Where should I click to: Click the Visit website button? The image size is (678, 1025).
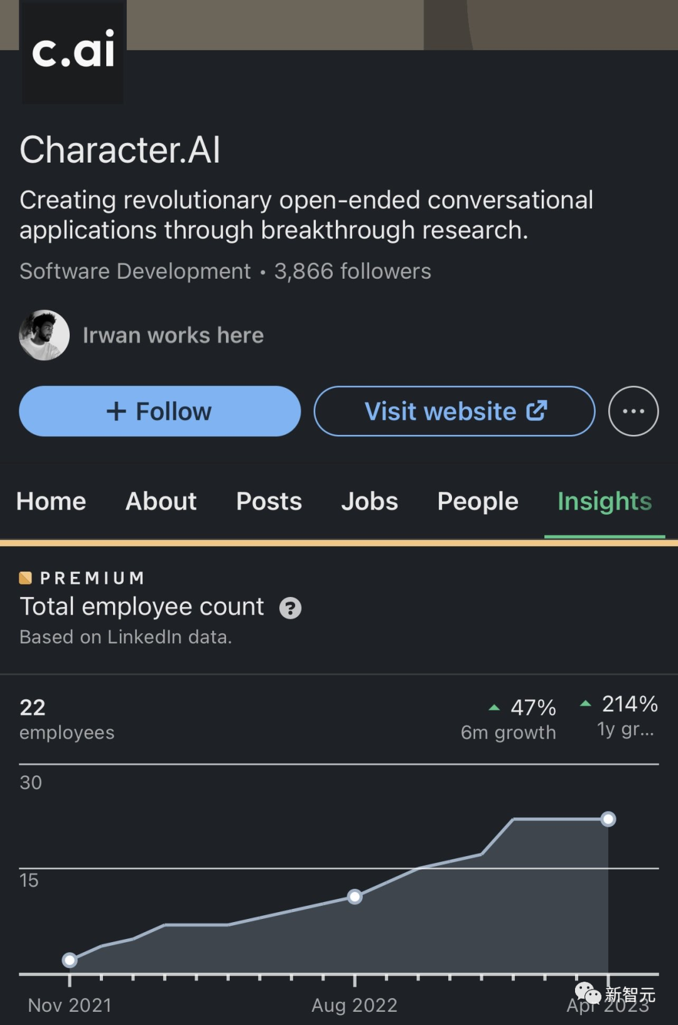455,411
